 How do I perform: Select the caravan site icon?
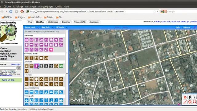pyautogui.click(x=51, y=92)
